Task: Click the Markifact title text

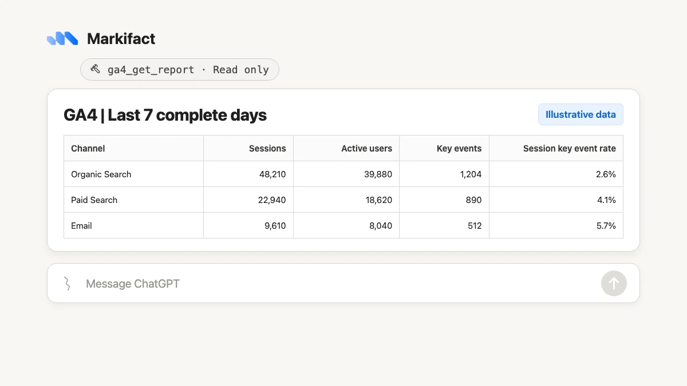Action: (121, 39)
